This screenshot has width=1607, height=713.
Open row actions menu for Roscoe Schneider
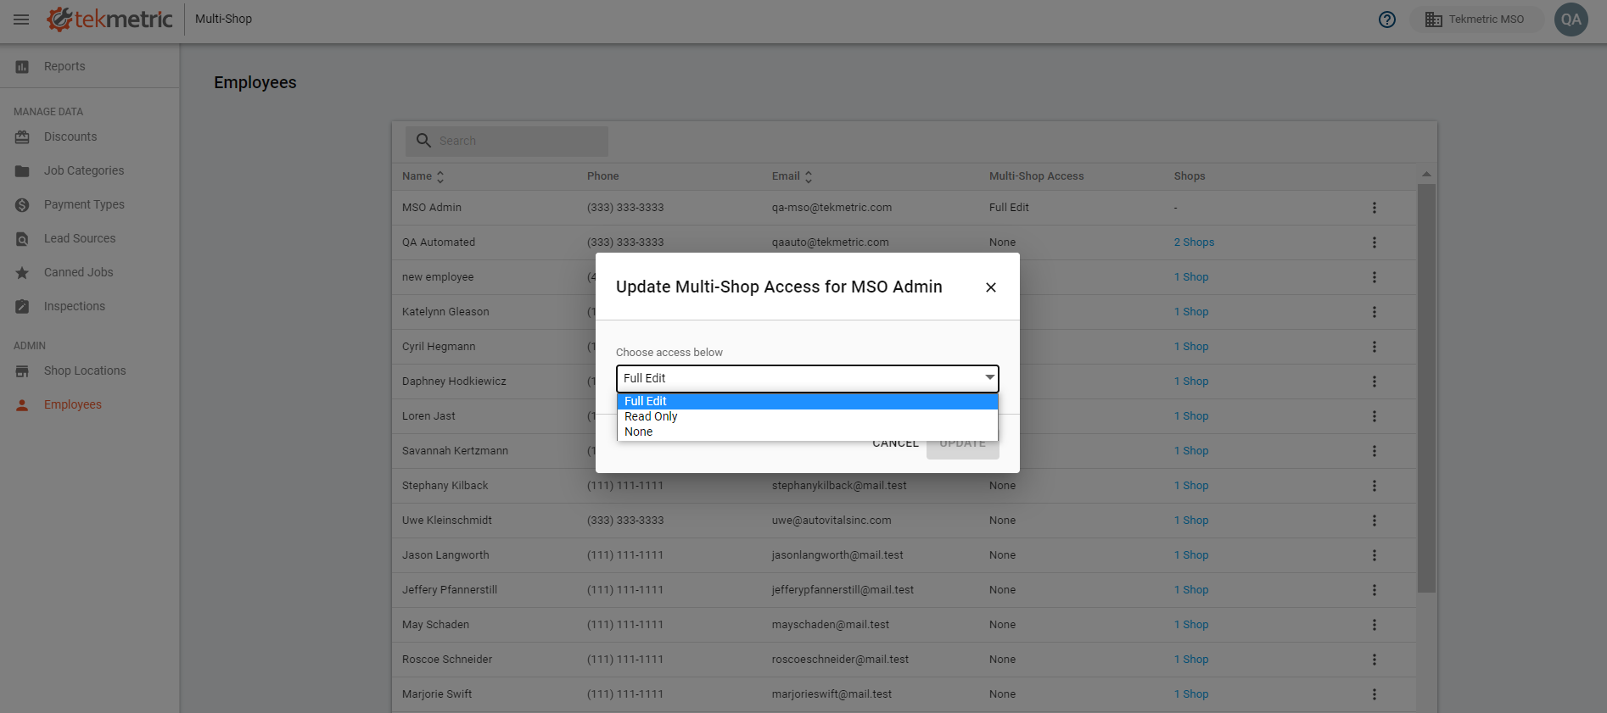coord(1375,660)
